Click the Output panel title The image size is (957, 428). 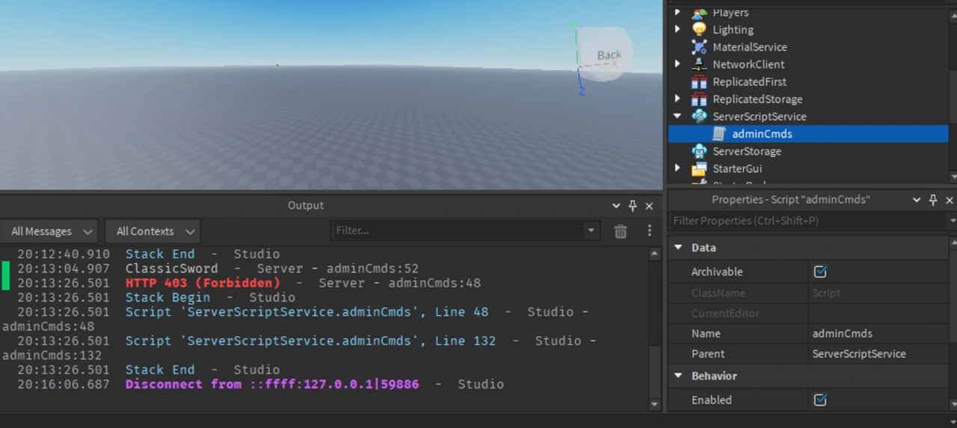(x=306, y=205)
